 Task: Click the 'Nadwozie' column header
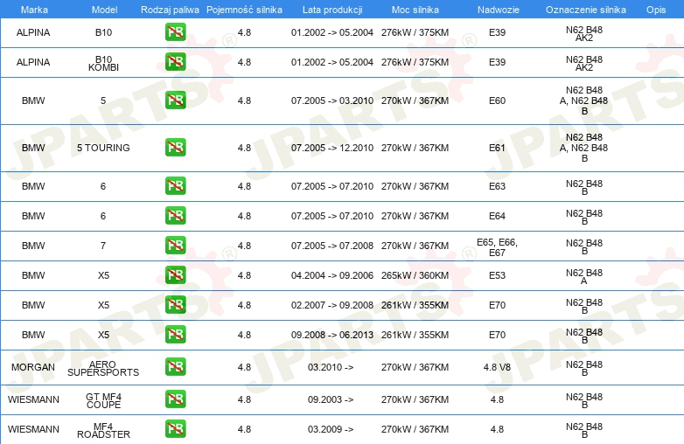click(x=499, y=10)
